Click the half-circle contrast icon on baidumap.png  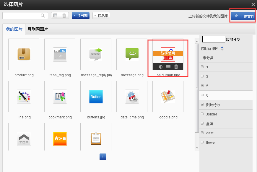coord(161,67)
